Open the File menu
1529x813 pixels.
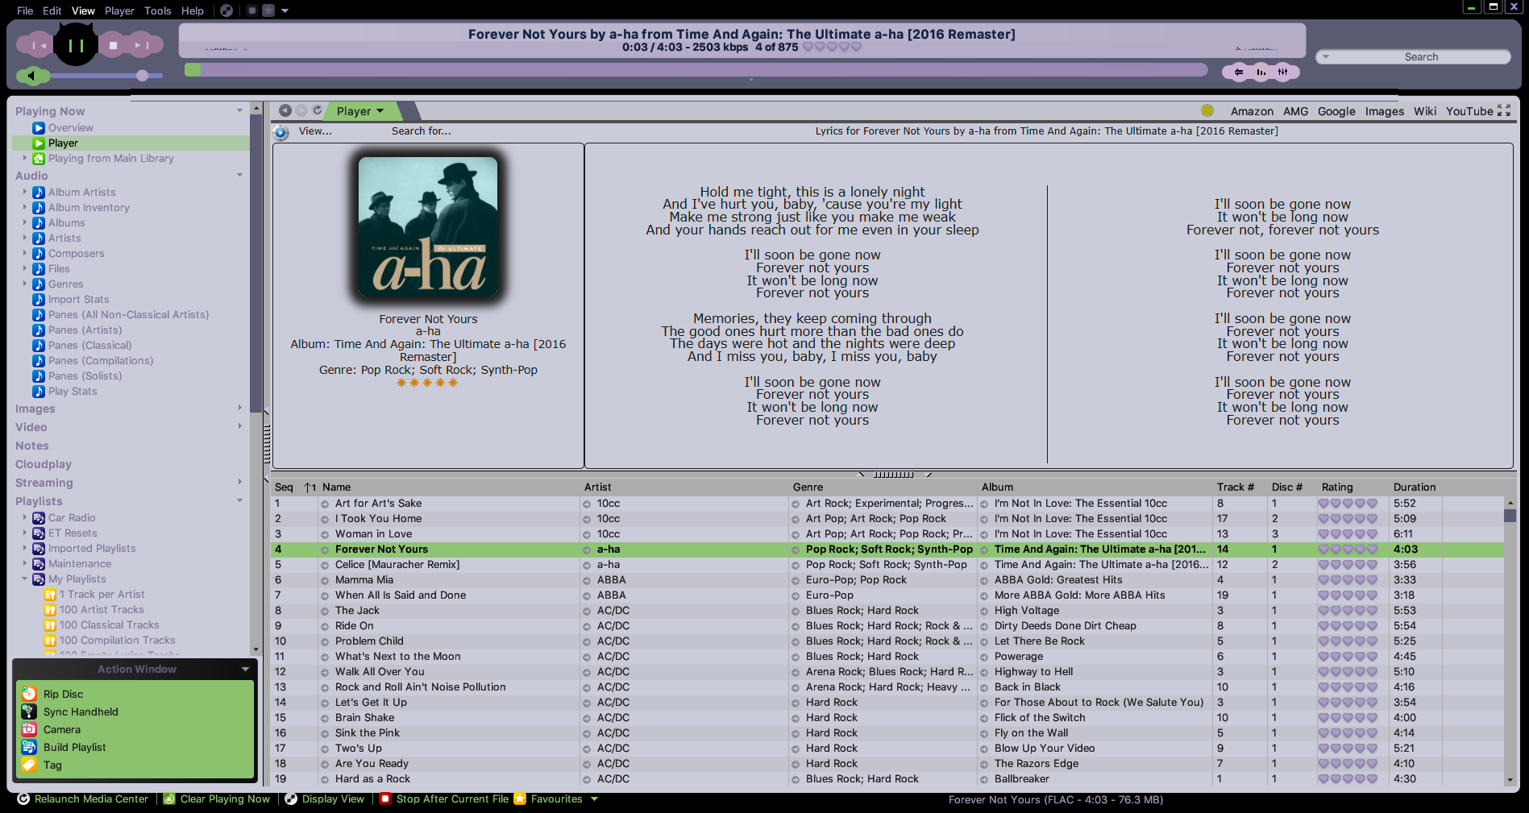click(x=25, y=10)
